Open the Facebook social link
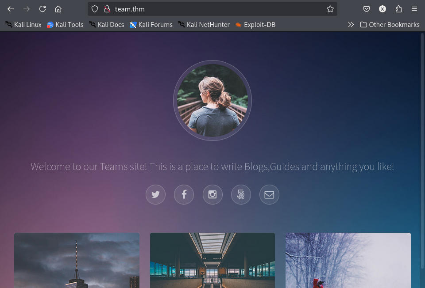The width and height of the screenshot is (425, 288). click(x=184, y=194)
